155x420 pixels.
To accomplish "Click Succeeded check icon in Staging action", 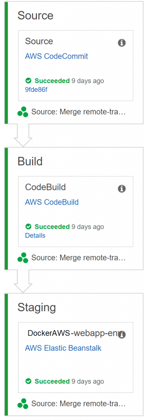I will [28, 381].
